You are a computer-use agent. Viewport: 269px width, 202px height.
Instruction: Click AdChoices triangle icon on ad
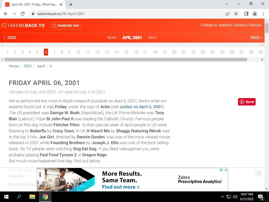pos(221,170)
